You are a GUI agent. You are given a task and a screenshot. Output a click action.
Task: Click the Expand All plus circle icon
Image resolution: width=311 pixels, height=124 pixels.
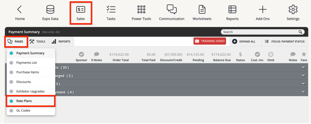click(235, 41)
